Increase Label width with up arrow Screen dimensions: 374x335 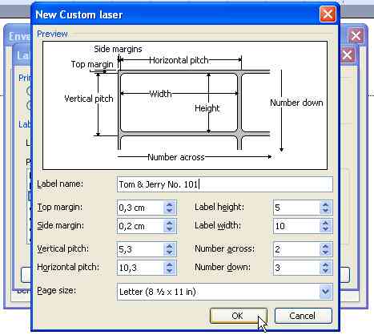pyautogui.click(x=326, y=223)
